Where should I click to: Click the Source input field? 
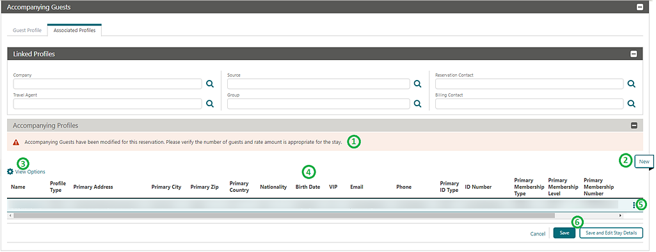point(318,84)
